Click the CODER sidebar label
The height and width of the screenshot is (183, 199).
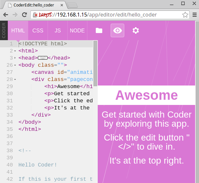4,30
